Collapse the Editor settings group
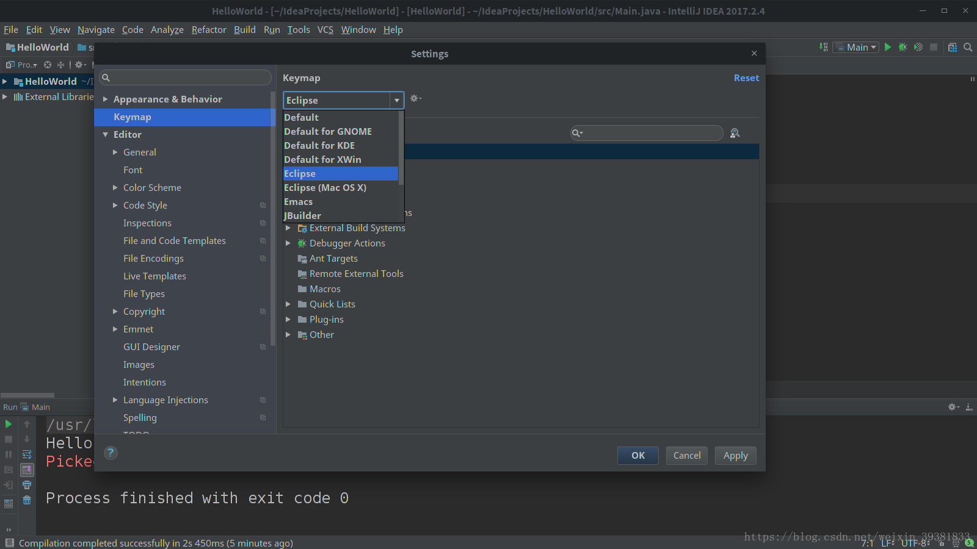977x549 pixels. [105, 135]
